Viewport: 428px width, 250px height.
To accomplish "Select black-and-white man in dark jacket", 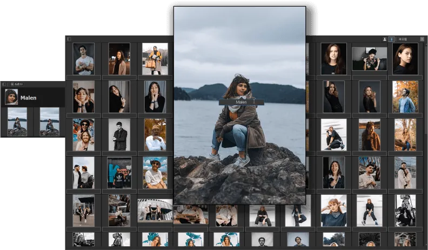I will click(x=119, y=134).
